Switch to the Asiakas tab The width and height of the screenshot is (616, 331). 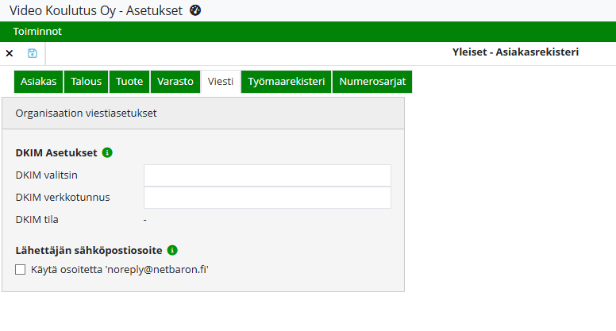tap(37, 82)
